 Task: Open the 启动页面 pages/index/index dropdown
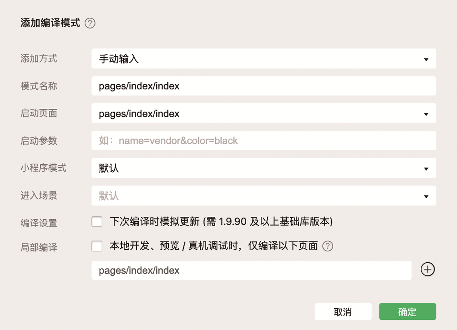point(264,113)
